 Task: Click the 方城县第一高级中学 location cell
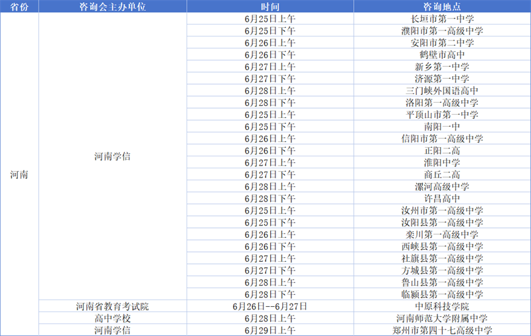442,270
